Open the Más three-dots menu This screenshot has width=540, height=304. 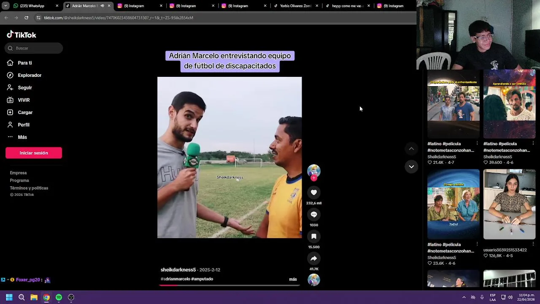point(10,137)
